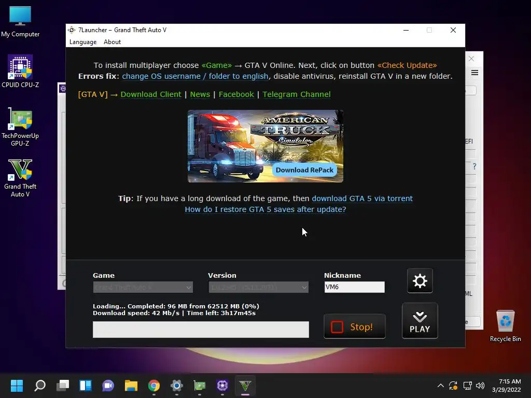Select Grand Theft Auto V desktop shortcut
Viewport: 531px width, 398px height.
[20, 178]
